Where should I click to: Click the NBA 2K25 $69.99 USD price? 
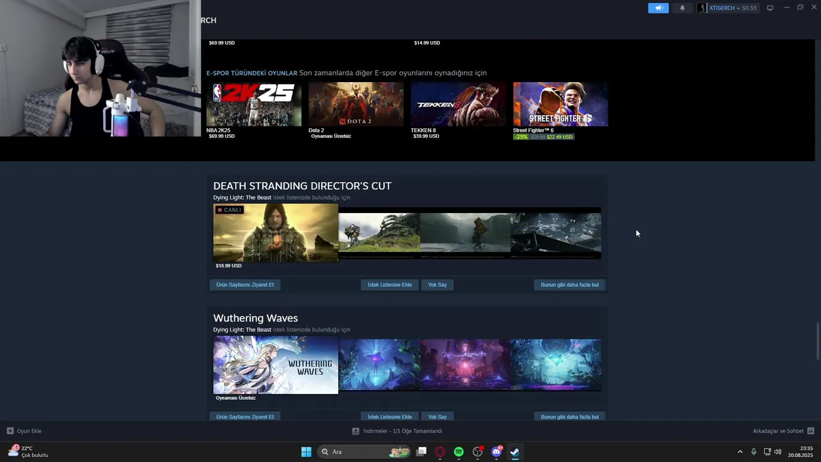[x=222, y=136]
